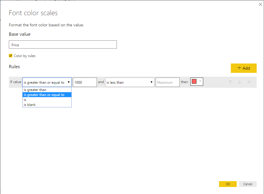Screen dimensions: 264x194
Task: Delete the rule using X icon
Action: [249, 82]
